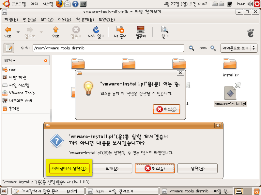Launch the mail client panel icon
The width and height of the screenshot is (261, 195).
tap(67, 4)
